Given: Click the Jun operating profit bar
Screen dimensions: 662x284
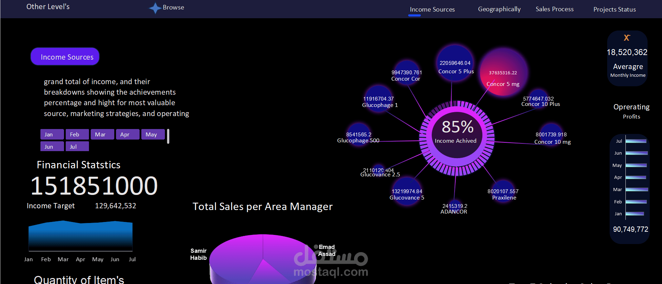Looking at the screenshot, I should click(637, 153).
